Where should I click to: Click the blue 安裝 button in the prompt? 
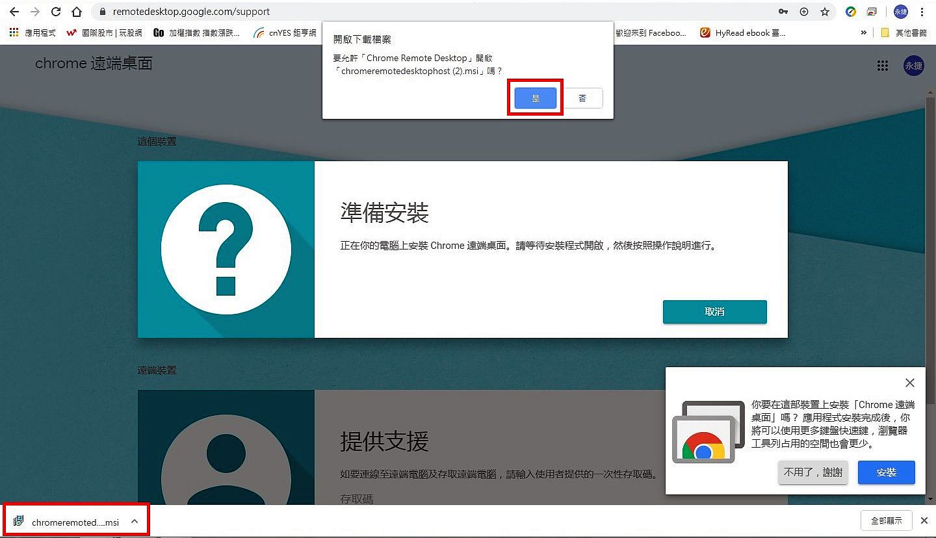(x=887, y=472)
